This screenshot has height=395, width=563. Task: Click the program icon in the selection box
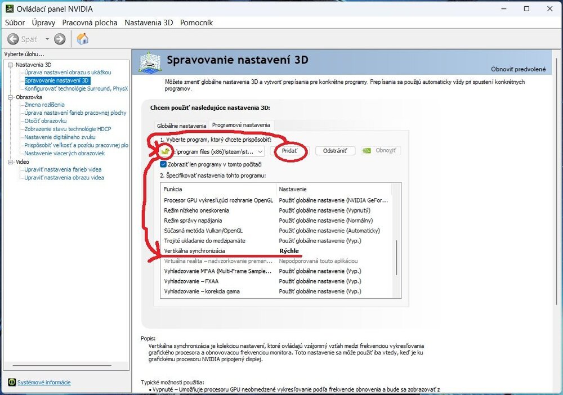coord(166,151)
